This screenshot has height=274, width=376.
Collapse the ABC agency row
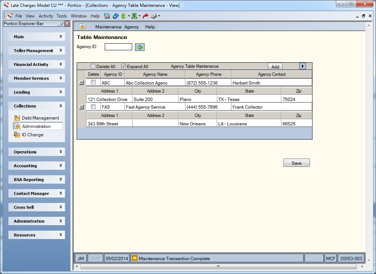81,83
